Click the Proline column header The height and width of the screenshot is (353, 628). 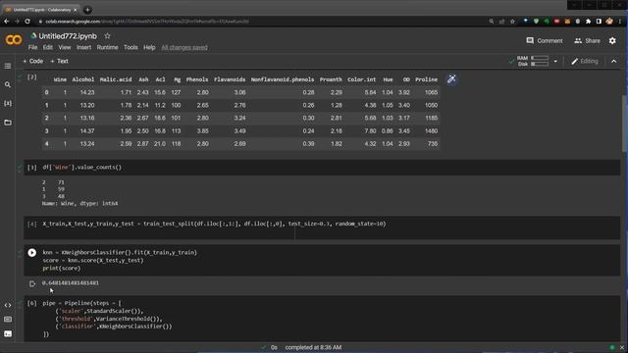point(426,79)
